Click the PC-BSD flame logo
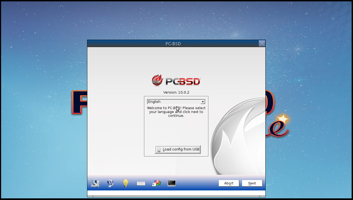Viewport: 353px width, 200px height. 157,80
